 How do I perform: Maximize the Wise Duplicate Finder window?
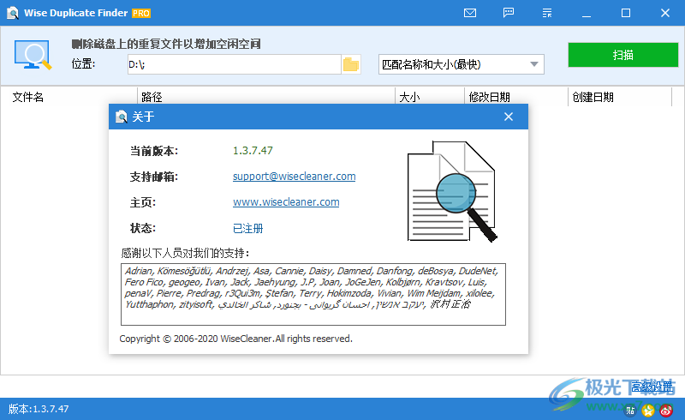click(626, 13)
